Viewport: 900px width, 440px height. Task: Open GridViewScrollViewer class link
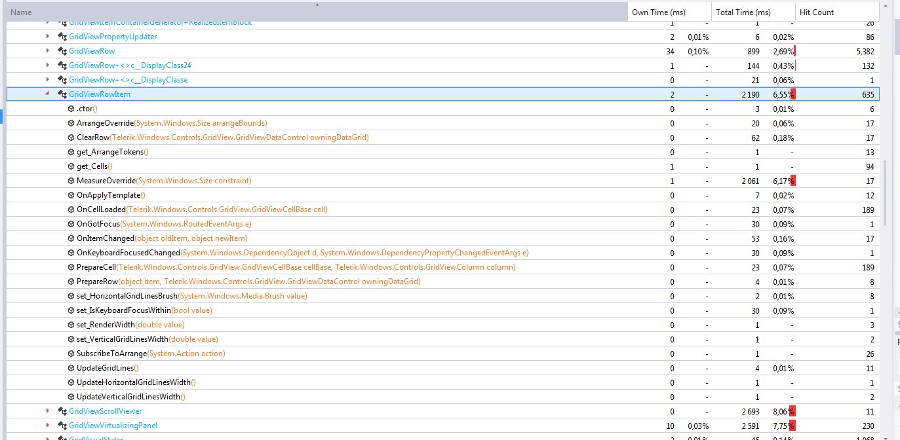105,411
